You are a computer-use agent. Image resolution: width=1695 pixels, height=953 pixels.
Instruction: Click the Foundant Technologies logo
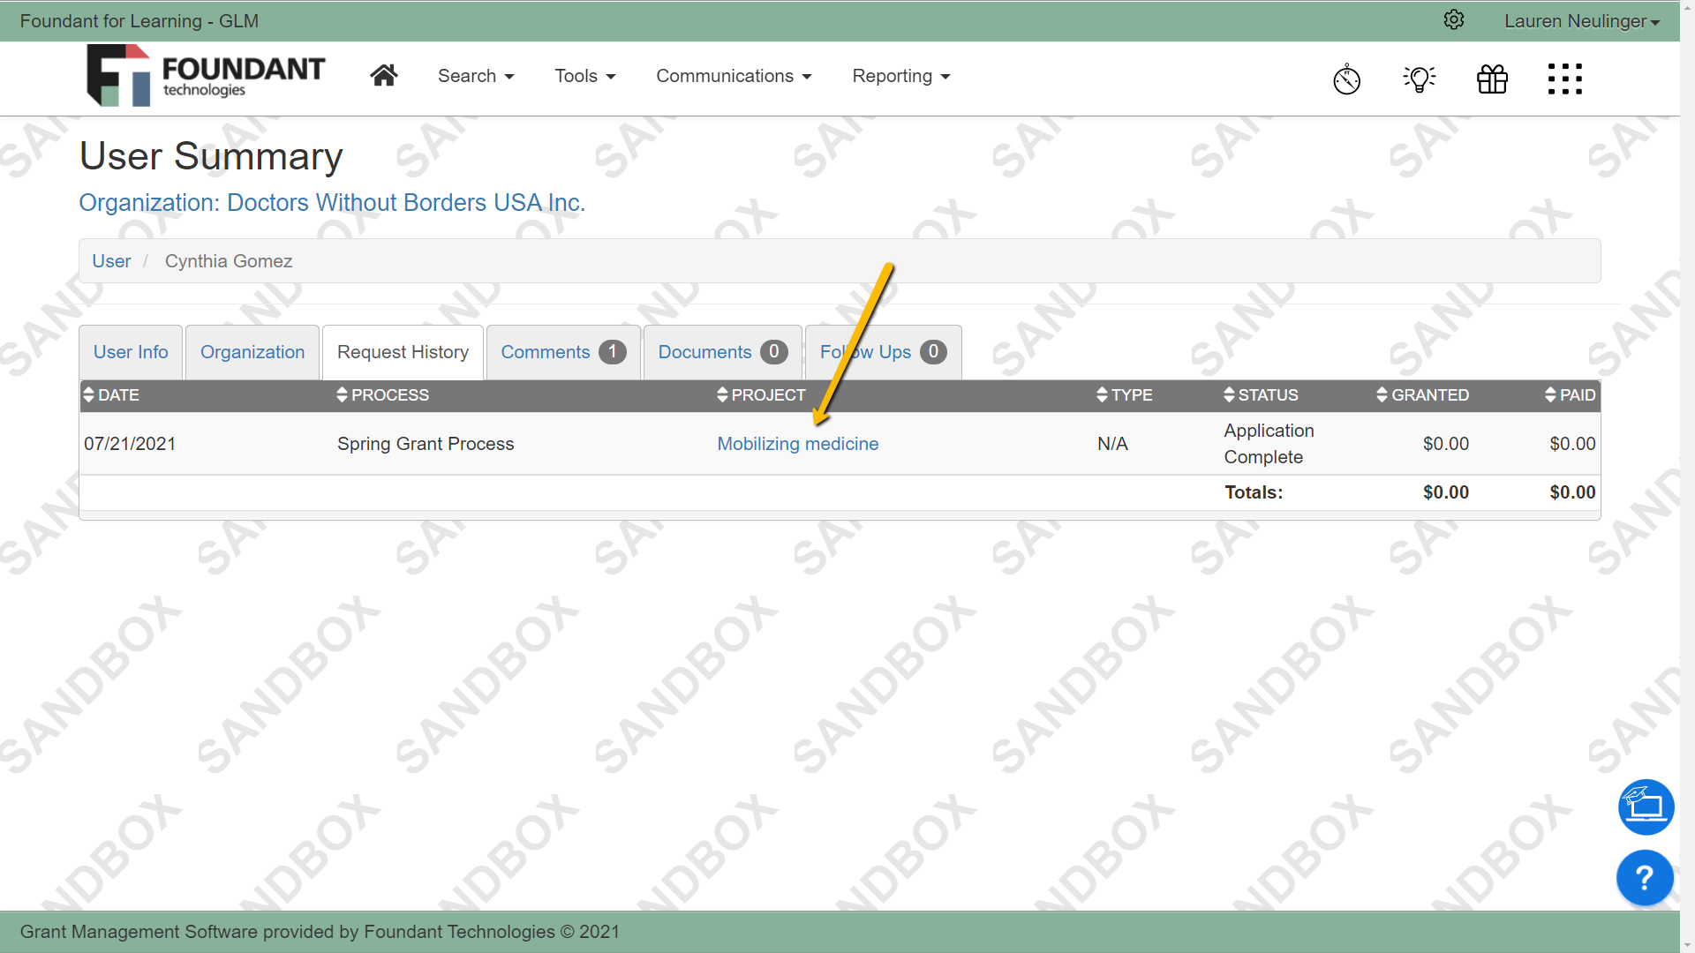tap(206, 76)
